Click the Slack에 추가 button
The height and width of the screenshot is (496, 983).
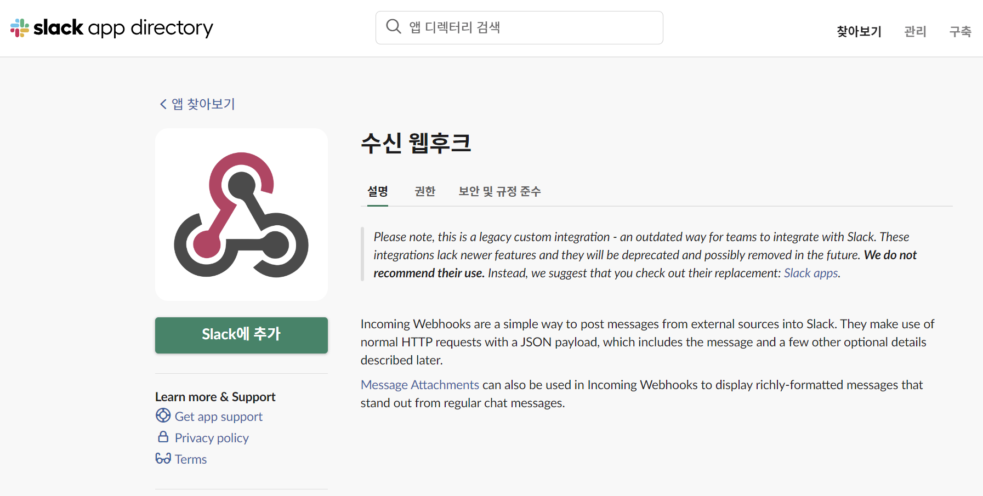(241, 335)
